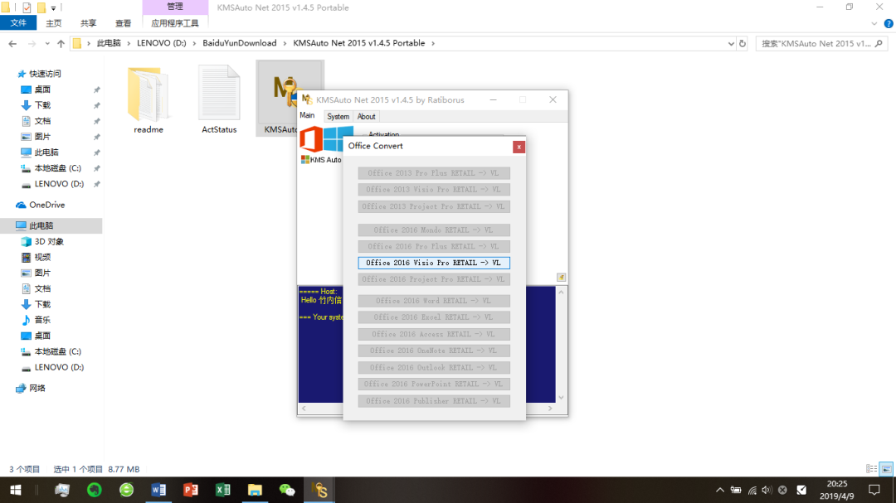
Task: Click the network Wi-Fi tray icon
Action: [752, 491]
